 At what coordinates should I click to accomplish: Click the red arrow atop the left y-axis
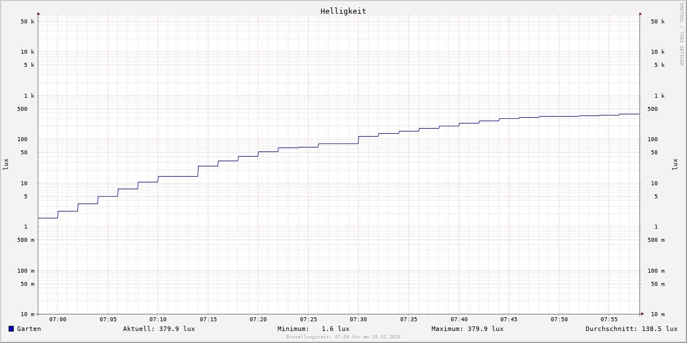[38, 14]
